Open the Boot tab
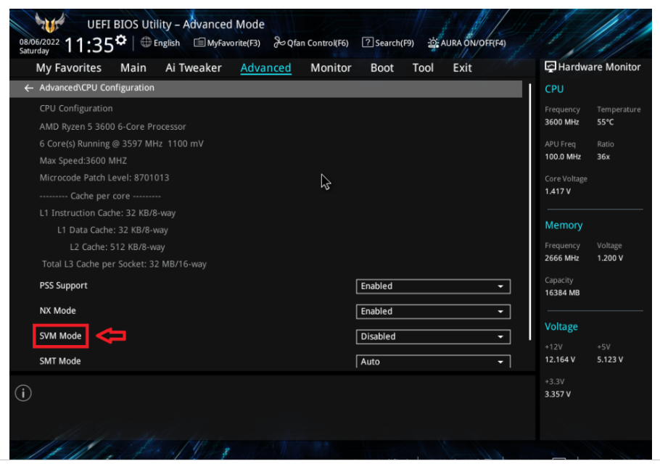Screen dimensions: 660x469 pos(381,67)
